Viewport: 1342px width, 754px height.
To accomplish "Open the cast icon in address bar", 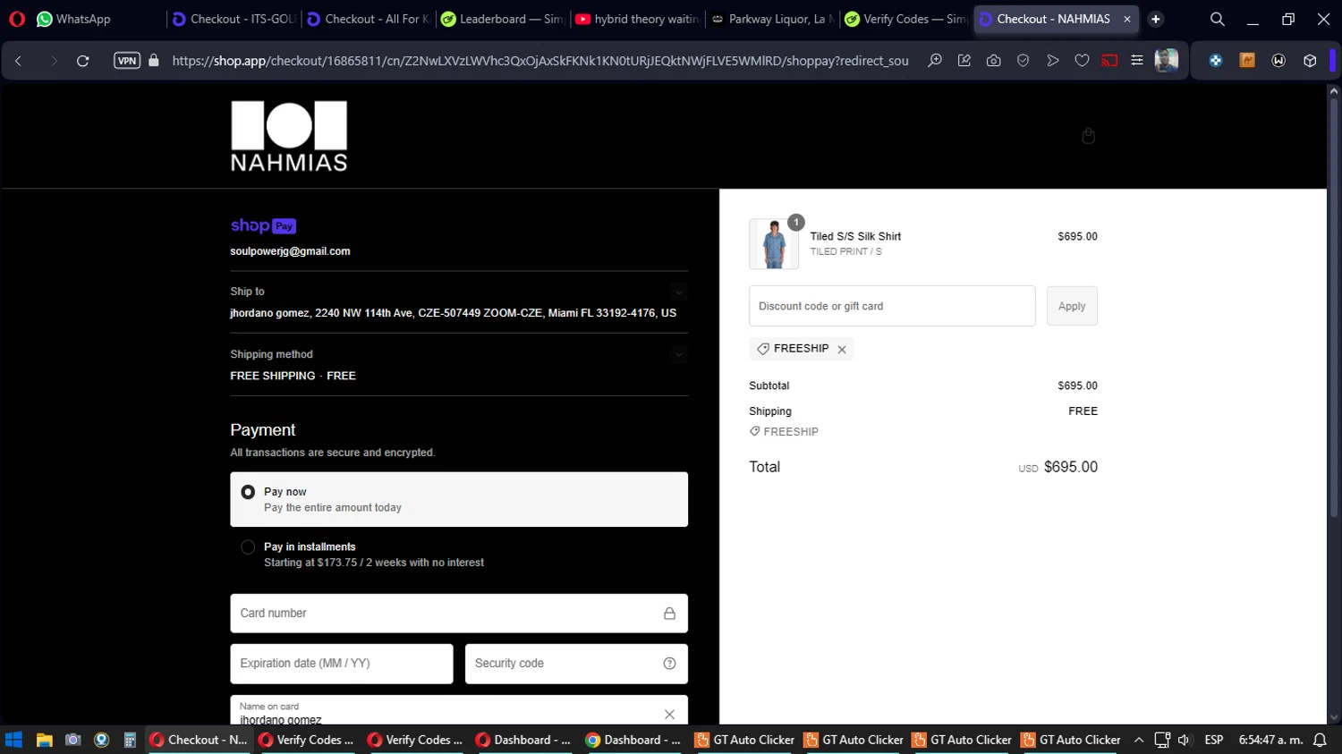I will 1109,61.
